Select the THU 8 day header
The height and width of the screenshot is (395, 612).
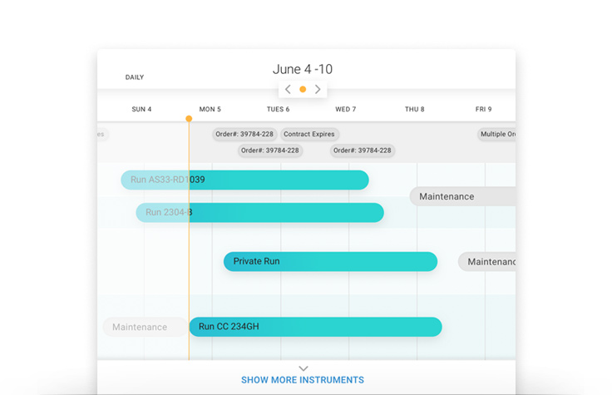414,109
